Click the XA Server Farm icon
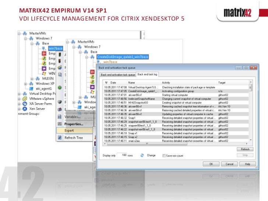This screenshot has height=201, width=268. [x=25, y=103]
